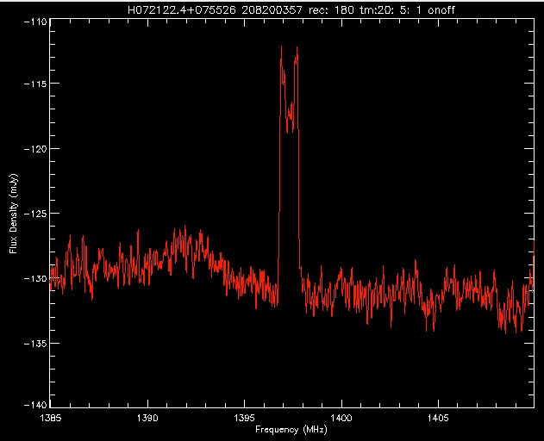
Task: Click the 1405 frequency tick label
Action: pyautogui.click(x=438, y=418)
